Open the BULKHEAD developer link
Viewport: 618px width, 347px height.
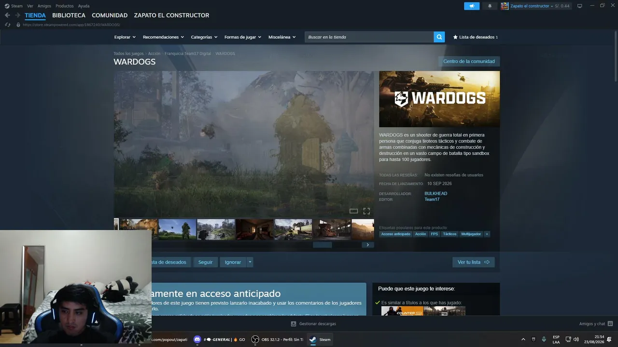(435, 194)
